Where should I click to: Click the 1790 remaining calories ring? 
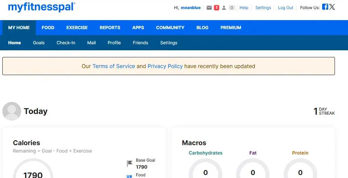point(33,169)
